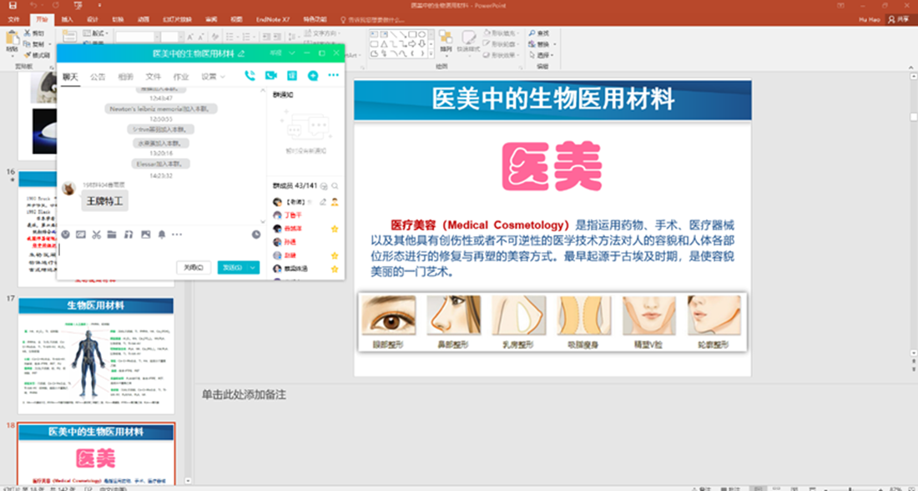Viewport: 918px width, 491px height.
Task: Click the picture icon to send image
Action: pyautogui.click(x=145, y=235)
